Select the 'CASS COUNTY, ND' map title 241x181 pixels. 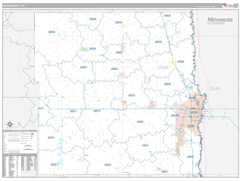coord(14,6)
